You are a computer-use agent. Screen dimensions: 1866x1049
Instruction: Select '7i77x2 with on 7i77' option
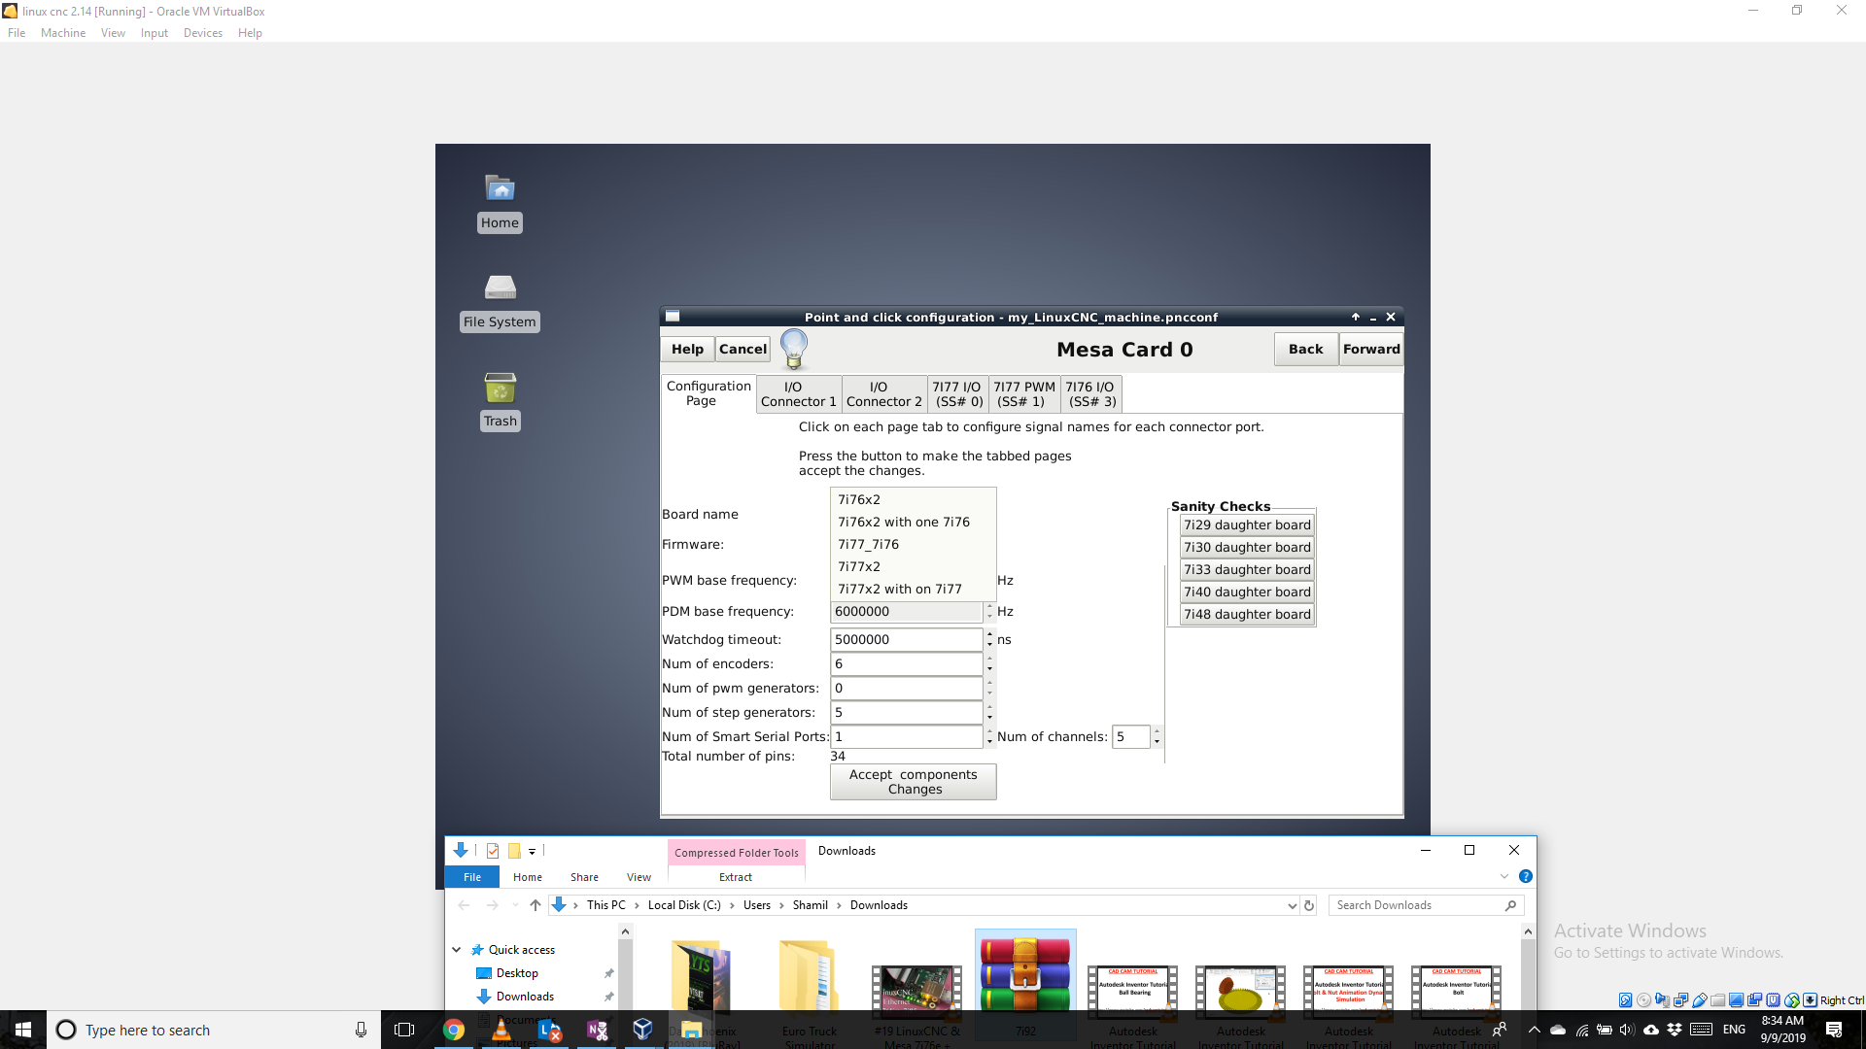click(x=913, y=589)
